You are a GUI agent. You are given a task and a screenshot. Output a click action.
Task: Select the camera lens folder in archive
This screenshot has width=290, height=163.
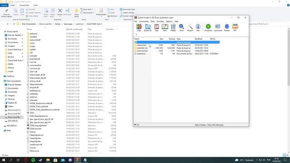[x=141, y=45]
